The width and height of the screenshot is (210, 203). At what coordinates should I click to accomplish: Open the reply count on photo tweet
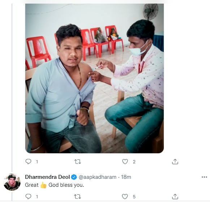click(37, 162)
